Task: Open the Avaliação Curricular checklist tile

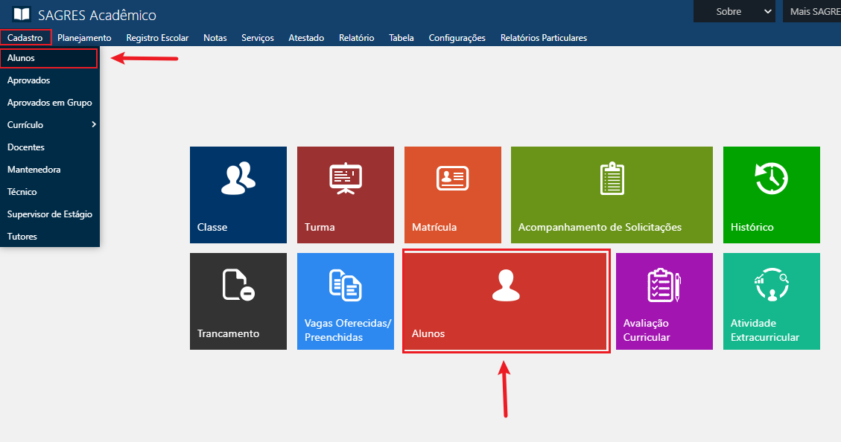Action: (664, 286)
